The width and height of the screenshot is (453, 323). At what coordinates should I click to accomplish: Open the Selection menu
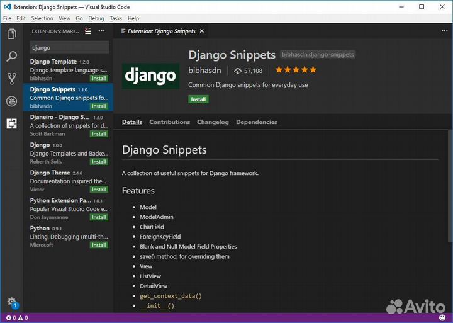point(42,18)
